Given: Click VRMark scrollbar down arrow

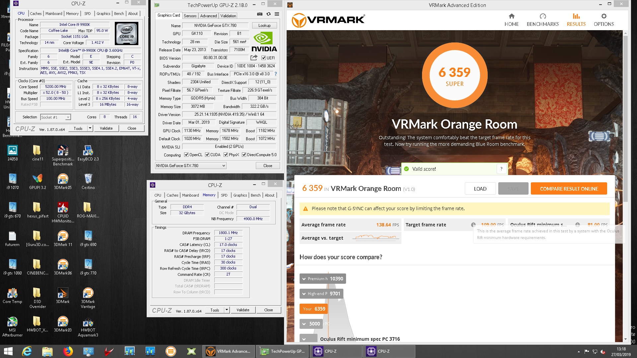Looking at the screenshot, I should click(625, 339).
